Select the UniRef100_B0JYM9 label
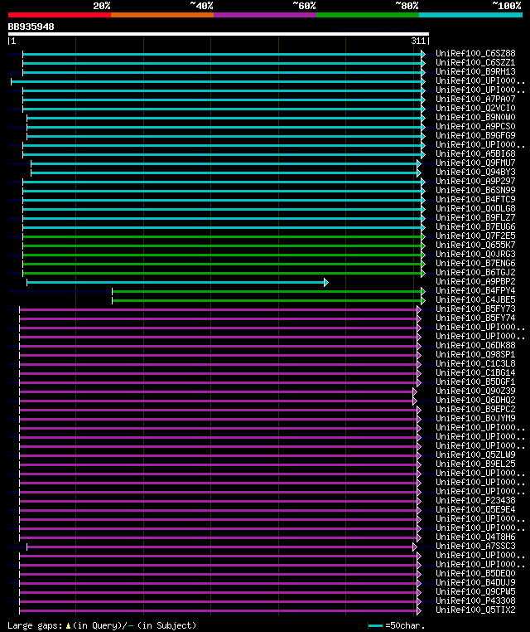 (x=475, y=418)
